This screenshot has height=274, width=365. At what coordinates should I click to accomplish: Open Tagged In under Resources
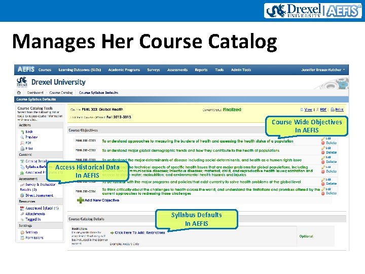(33, 219)
